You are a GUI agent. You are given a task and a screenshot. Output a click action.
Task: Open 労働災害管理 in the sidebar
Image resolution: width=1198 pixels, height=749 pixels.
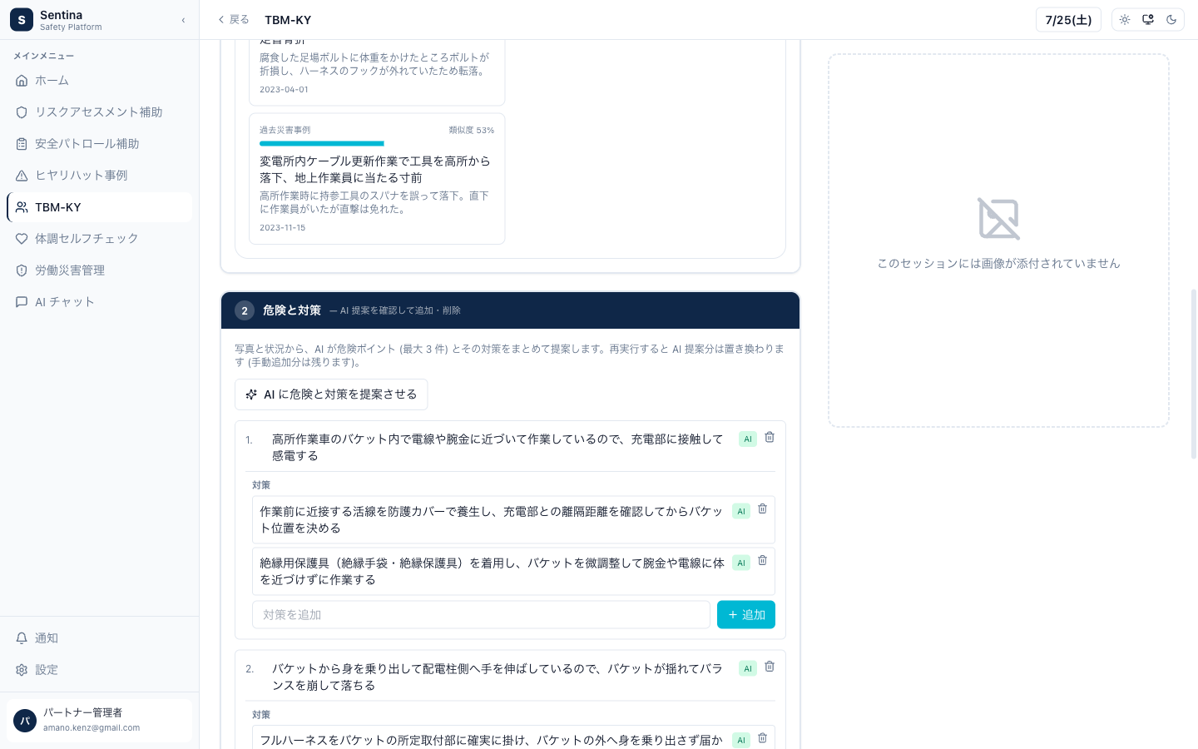click(x=99, y=270)
